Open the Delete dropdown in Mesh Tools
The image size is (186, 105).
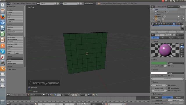click(x=15, y=59)
